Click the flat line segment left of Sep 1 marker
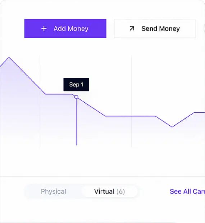The image size is (205, 223). (x=59, y=94)
